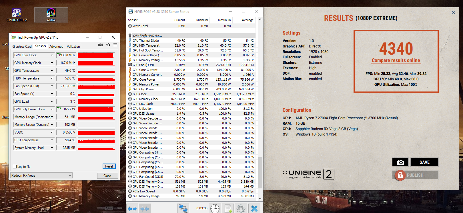Expand GPU Load dropdown
Viewport: 463px width, 213px height.
52,101
